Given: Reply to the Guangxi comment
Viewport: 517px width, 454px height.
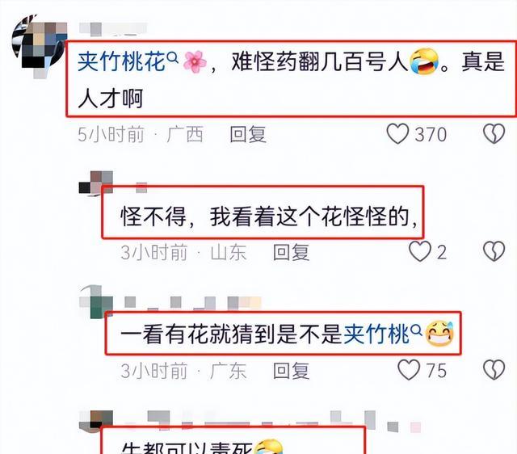Looking at the screenshot, I should pyautogui.click(x=248, y=134).
